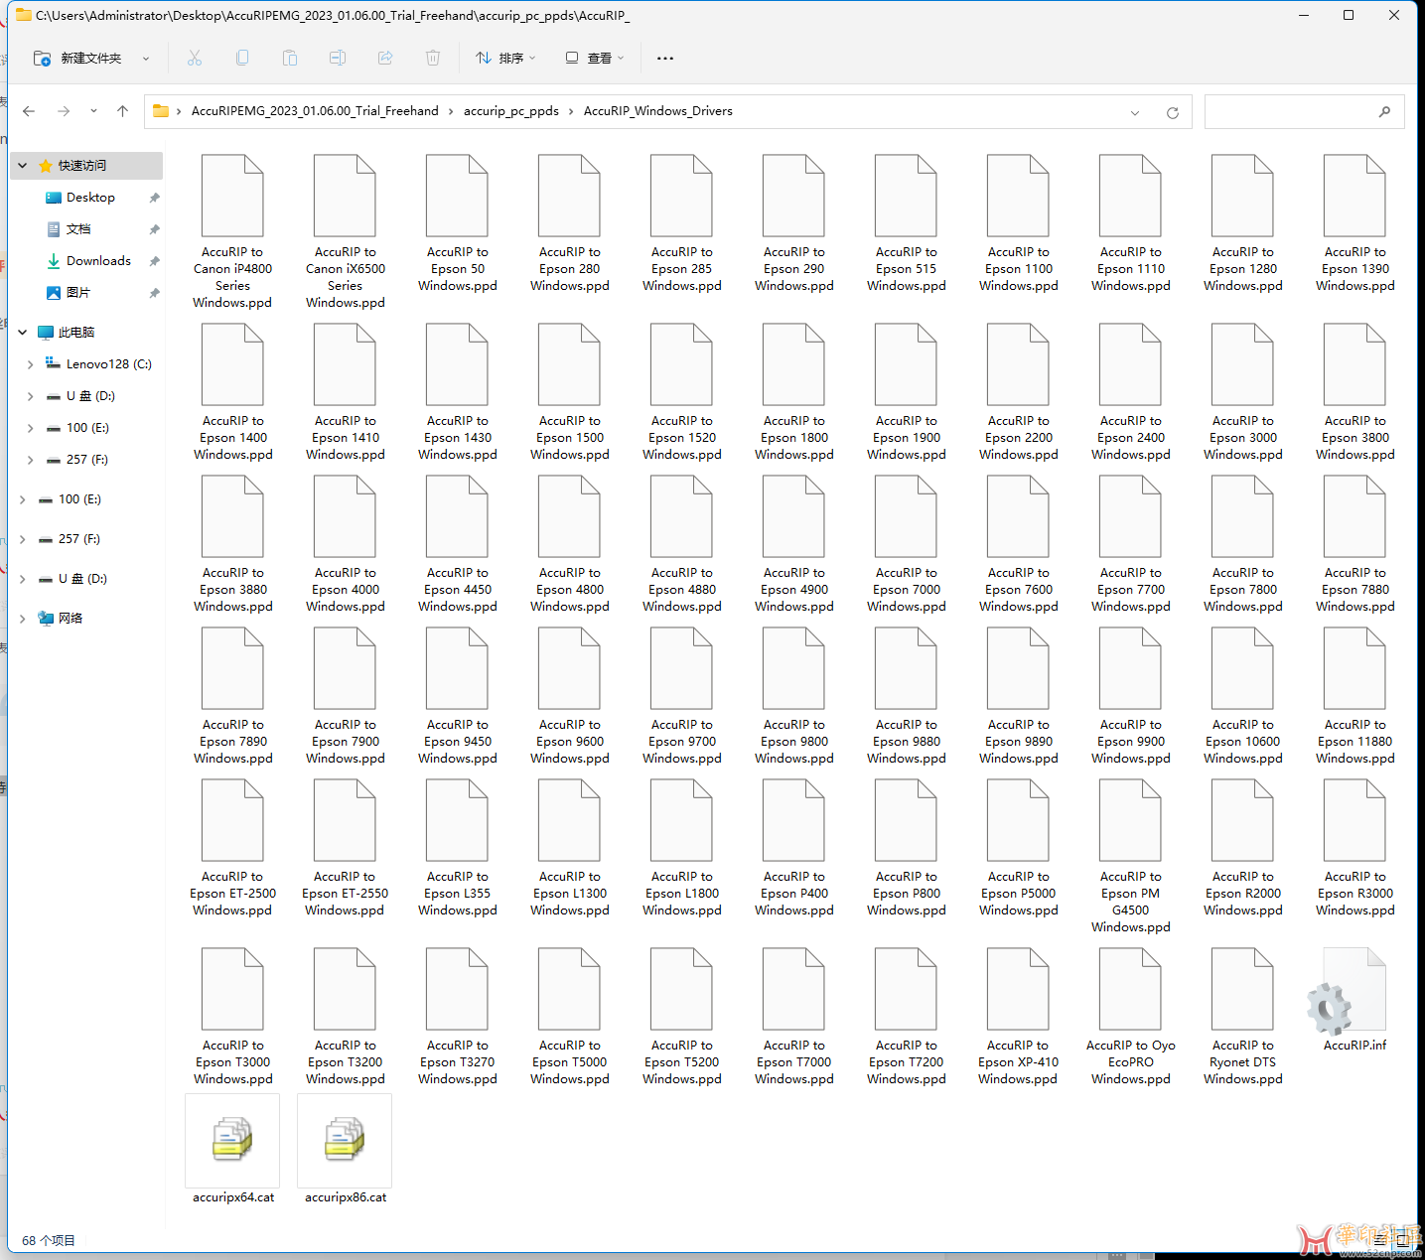Select AccuRIP to Epson 9900 Windows.ppd
This screenshot has width=1425, height=1260.
tap(1131, 696)
